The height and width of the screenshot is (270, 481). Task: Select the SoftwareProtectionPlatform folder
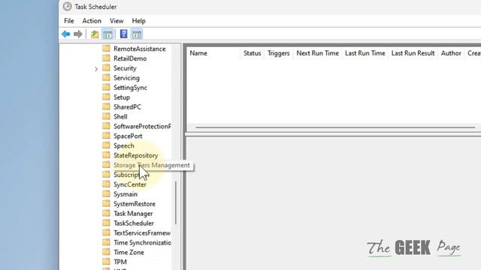pyautogui.click(x=142, y=126)
